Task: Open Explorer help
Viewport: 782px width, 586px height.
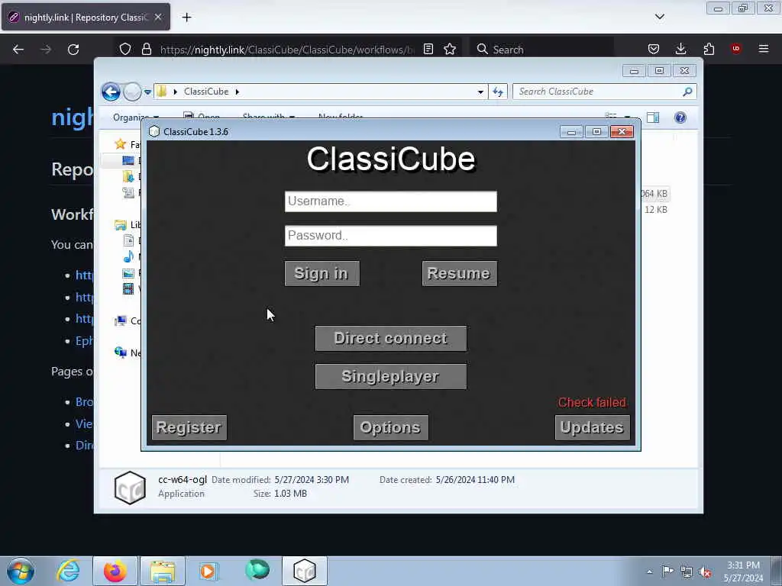Action: pyautogui.click(x=680, y=118)
